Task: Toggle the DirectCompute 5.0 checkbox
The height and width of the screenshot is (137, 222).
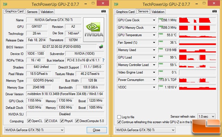Action: pos(77,121)
